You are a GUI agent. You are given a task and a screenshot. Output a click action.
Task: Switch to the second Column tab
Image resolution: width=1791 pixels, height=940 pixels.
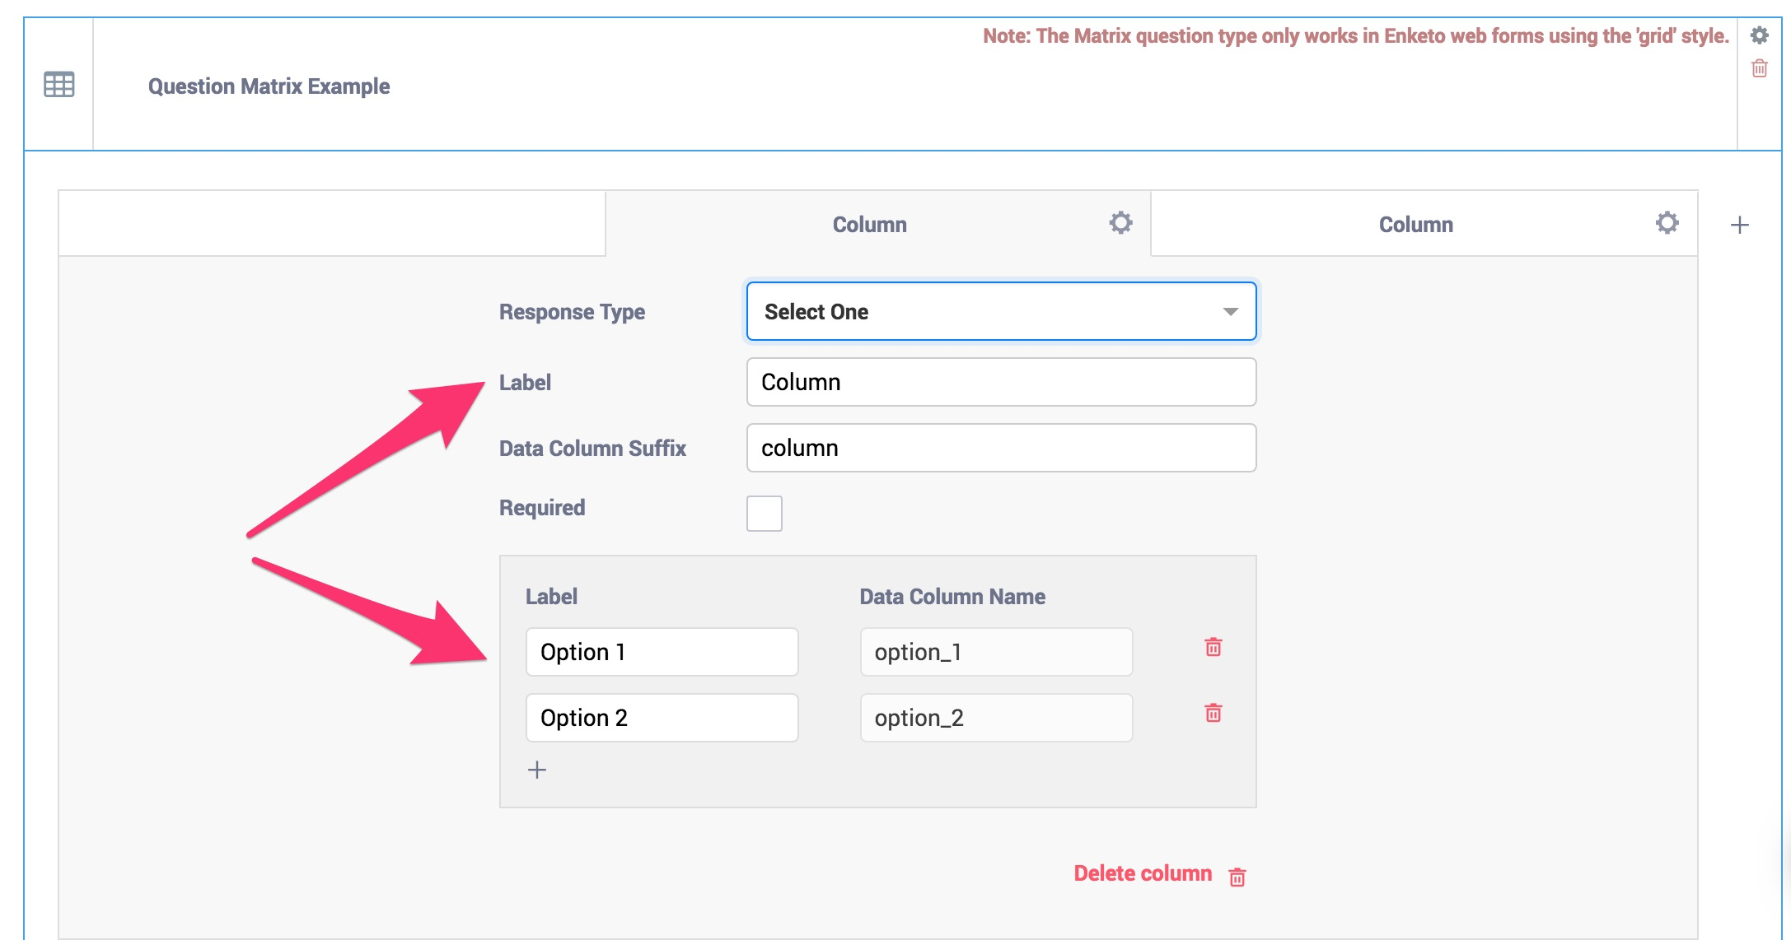1415,225
